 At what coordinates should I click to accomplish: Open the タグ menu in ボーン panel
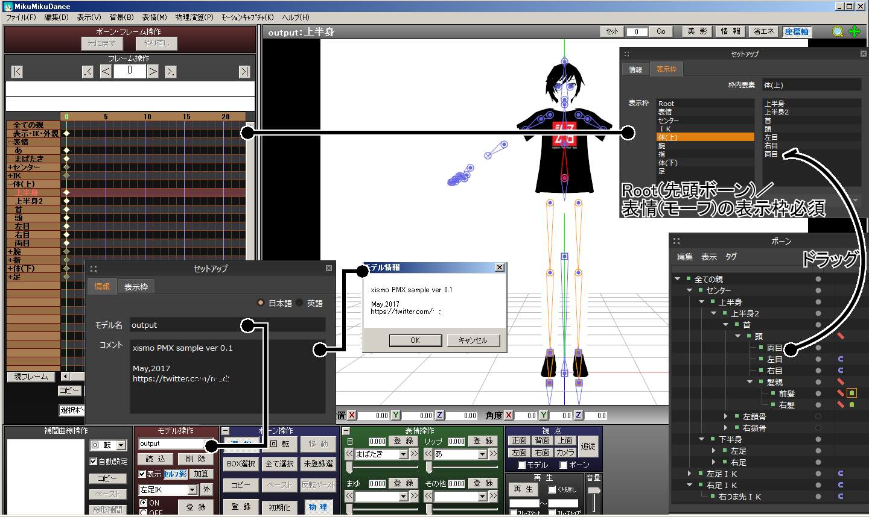click(731, 257)
